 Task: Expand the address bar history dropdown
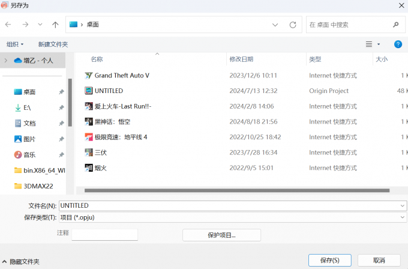(275, 25)
